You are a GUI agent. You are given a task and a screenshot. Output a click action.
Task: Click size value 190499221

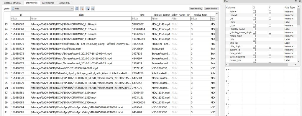coord(141,34)
